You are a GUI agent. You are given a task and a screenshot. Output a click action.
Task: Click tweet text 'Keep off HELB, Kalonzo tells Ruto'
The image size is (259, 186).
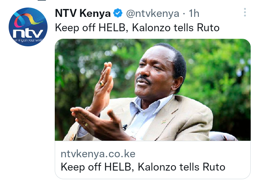click(137, 28)
